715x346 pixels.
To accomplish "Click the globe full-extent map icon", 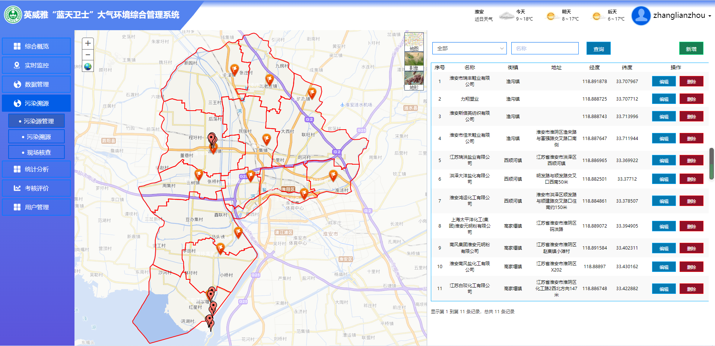I will coord(88,67).
